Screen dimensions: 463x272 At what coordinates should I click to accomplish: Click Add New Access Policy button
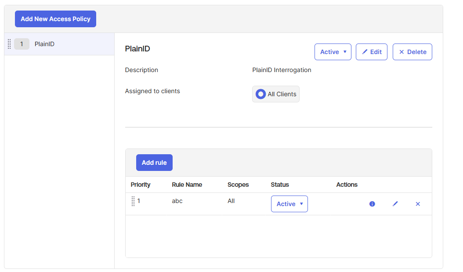pos(55,19)
